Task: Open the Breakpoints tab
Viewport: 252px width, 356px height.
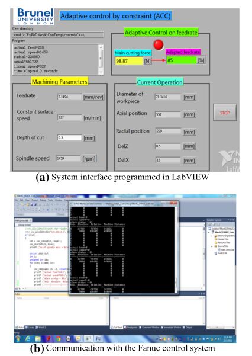Action: tap(131, 327)
